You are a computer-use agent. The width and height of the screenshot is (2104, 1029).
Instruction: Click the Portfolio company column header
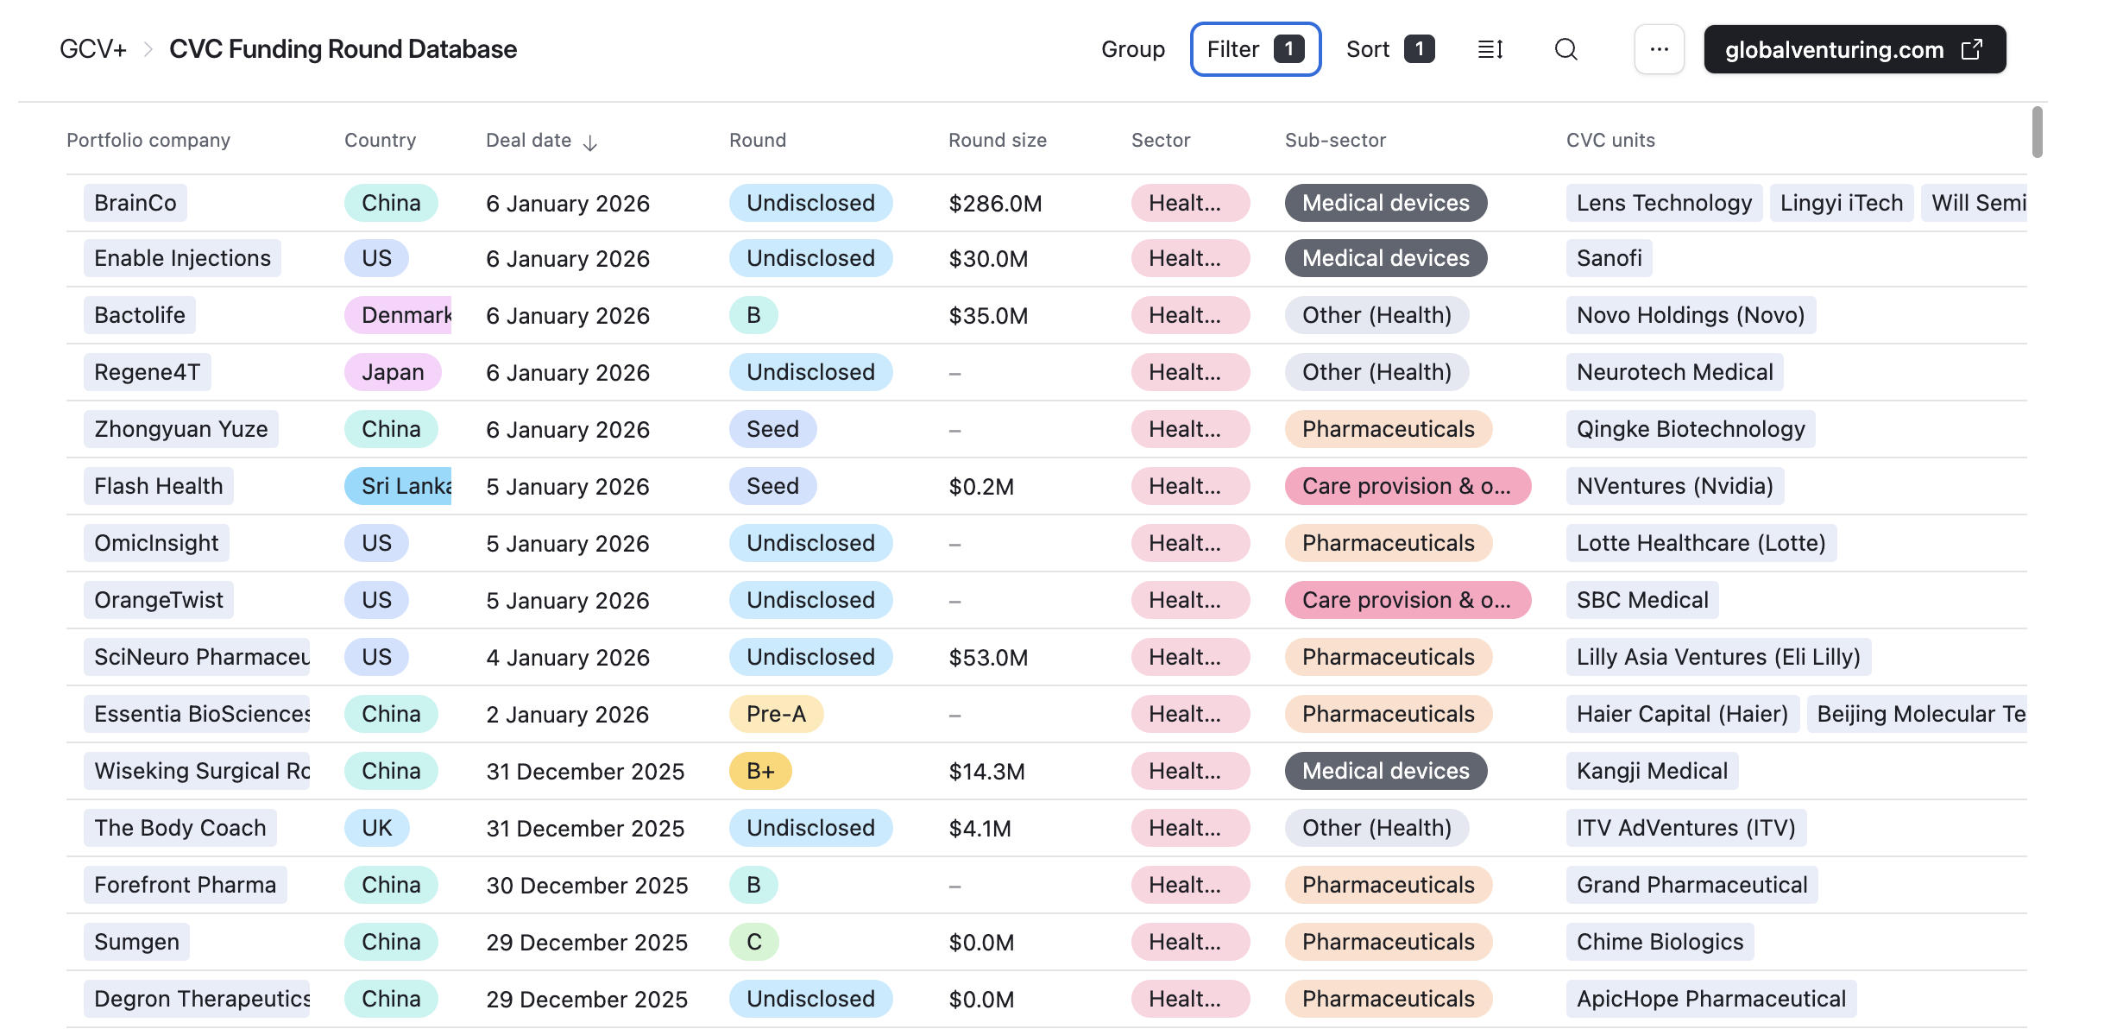coord(148,140)
